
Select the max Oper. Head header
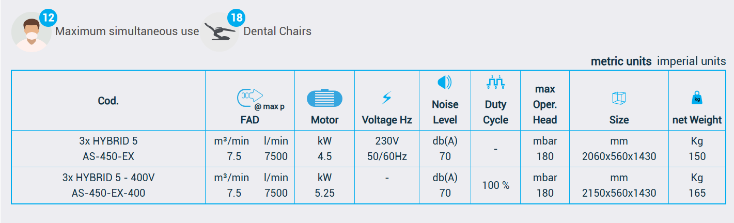click(x=545, y=104)
